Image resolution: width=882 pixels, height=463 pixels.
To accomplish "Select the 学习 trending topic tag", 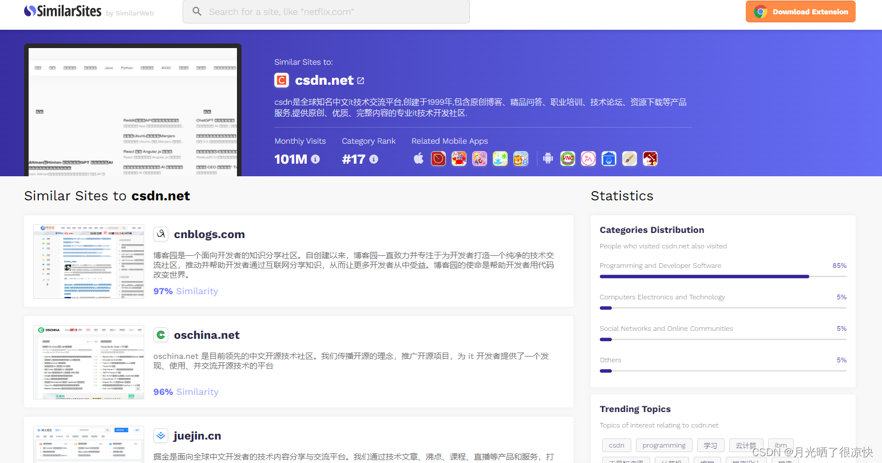I will pos(711,445).
